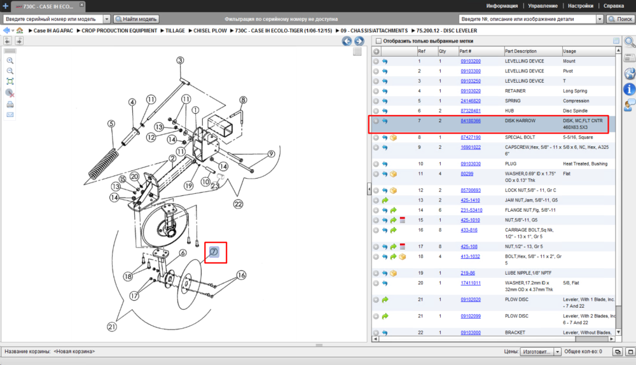
Task: Click 'Найти модель' button
Action: coord(136,19)
